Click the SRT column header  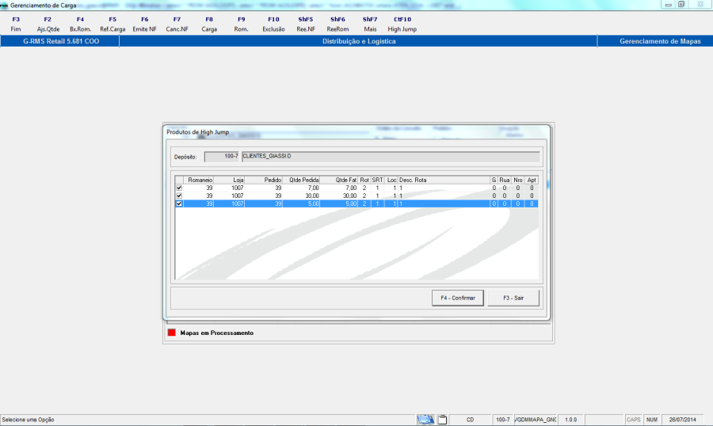(x=377, y=180)
